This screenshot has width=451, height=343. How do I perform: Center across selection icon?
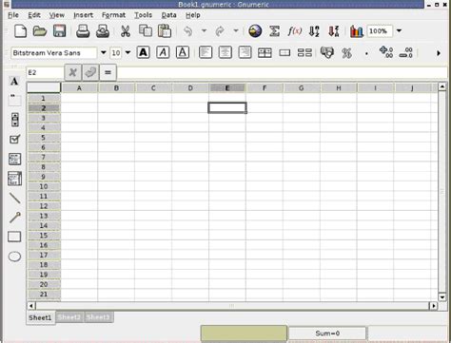tap(265, 52)
